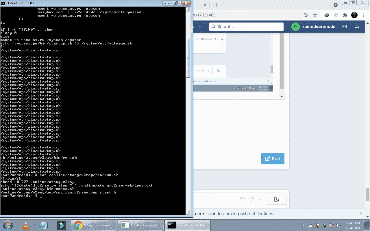This screenshot has width=370, height=231.
Task: Click the Telnet window scrollbar thumb
Action: coord(188,58)
